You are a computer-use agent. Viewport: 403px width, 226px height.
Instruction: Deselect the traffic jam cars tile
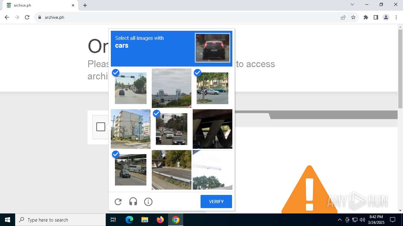172,129
